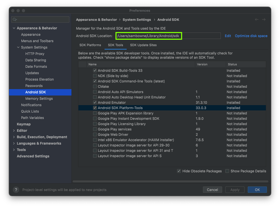Collapse the Appearance & Behavior section

(14, 28)
